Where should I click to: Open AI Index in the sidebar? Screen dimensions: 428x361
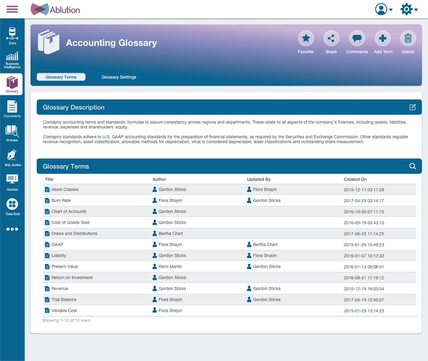pyautogui.click(x=12, y=133)
